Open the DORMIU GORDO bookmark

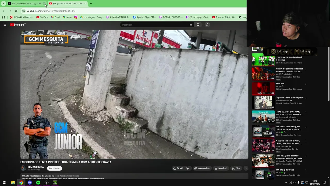pyautogui.click(x=171, y=17)
